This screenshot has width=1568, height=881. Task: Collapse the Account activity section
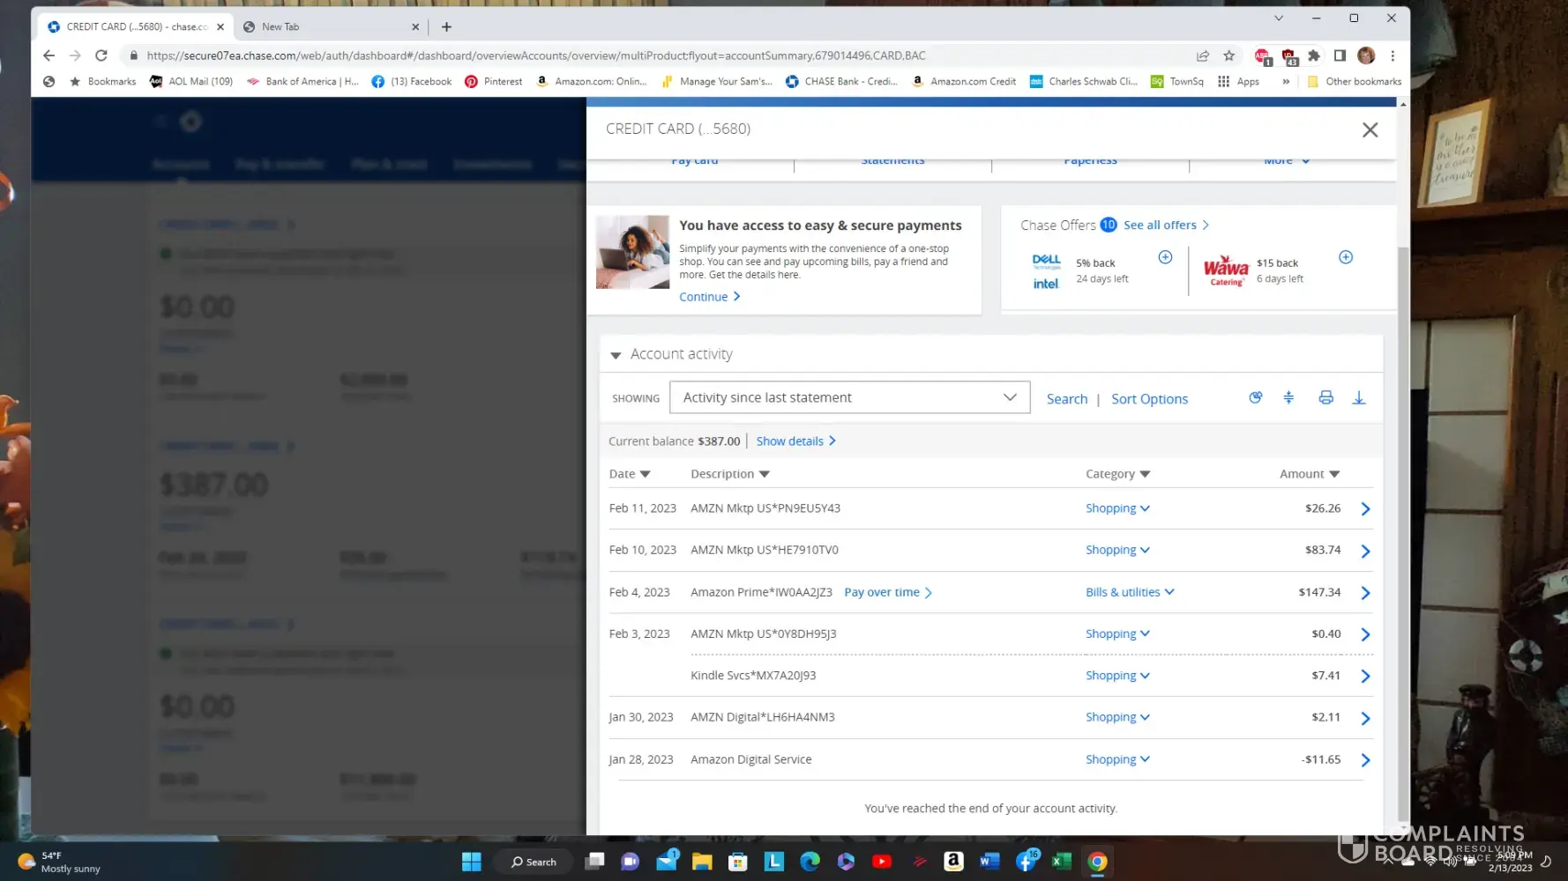(616, 355)
